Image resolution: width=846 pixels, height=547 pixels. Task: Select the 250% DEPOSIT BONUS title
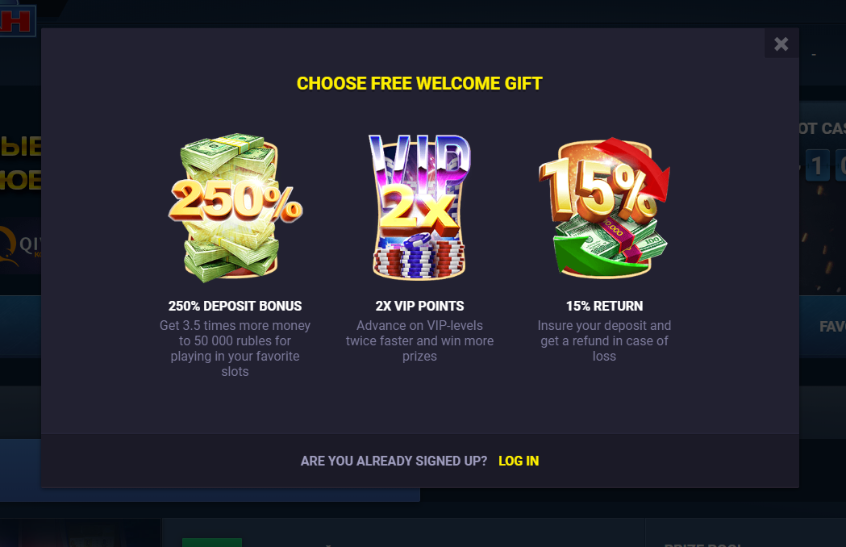point(235,306)
